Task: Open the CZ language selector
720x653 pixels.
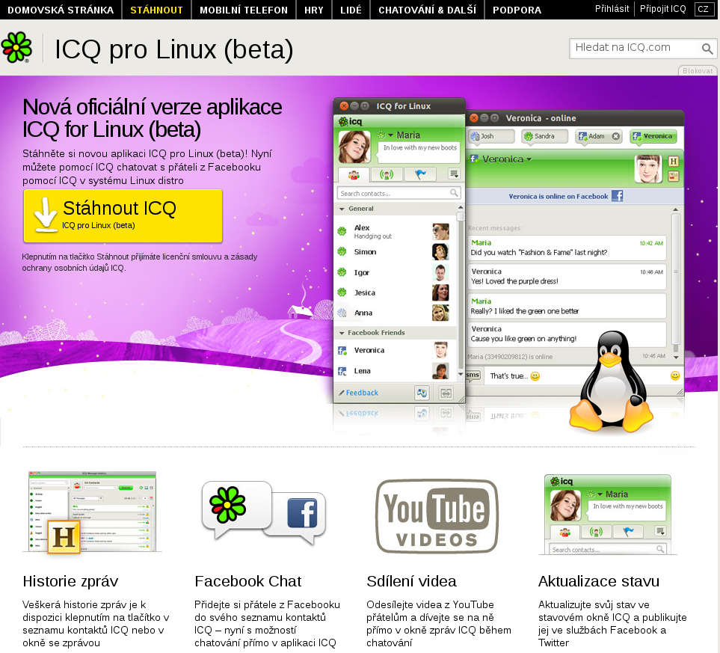Action: (703, 10)
